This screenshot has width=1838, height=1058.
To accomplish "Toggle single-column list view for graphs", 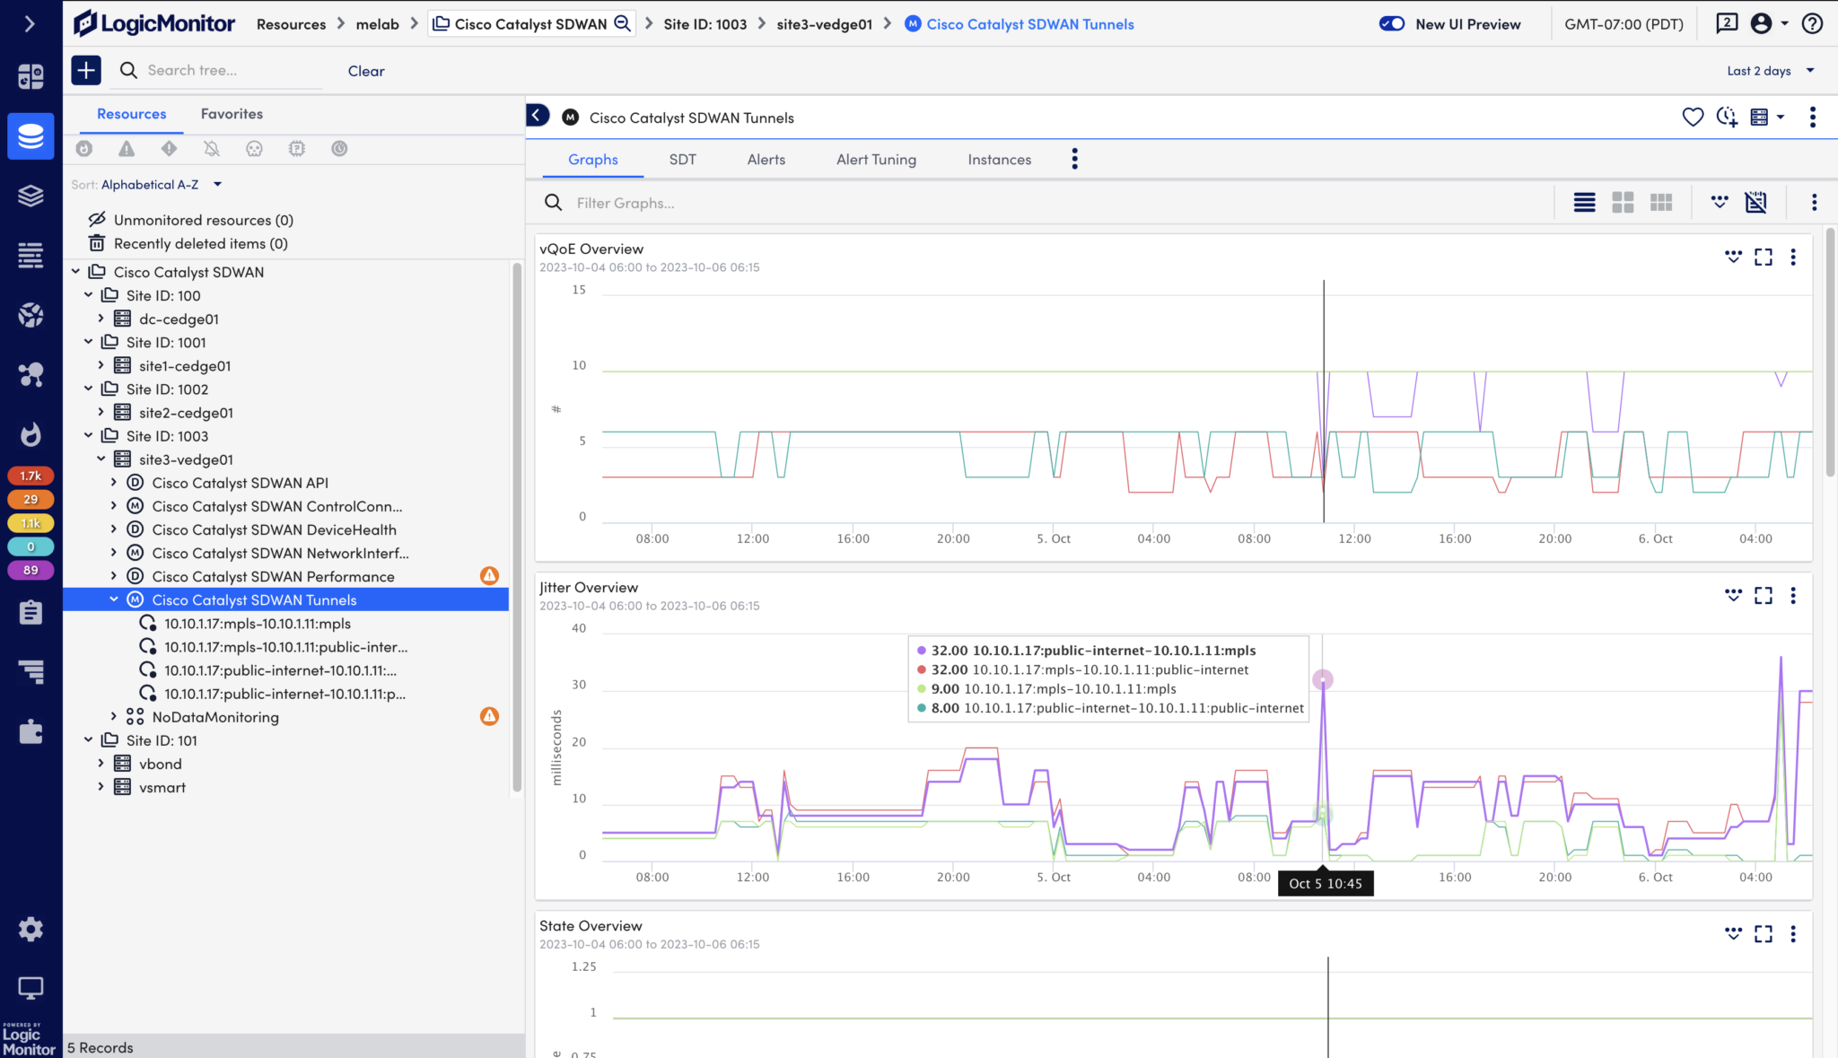I will tap(1584, 202).
